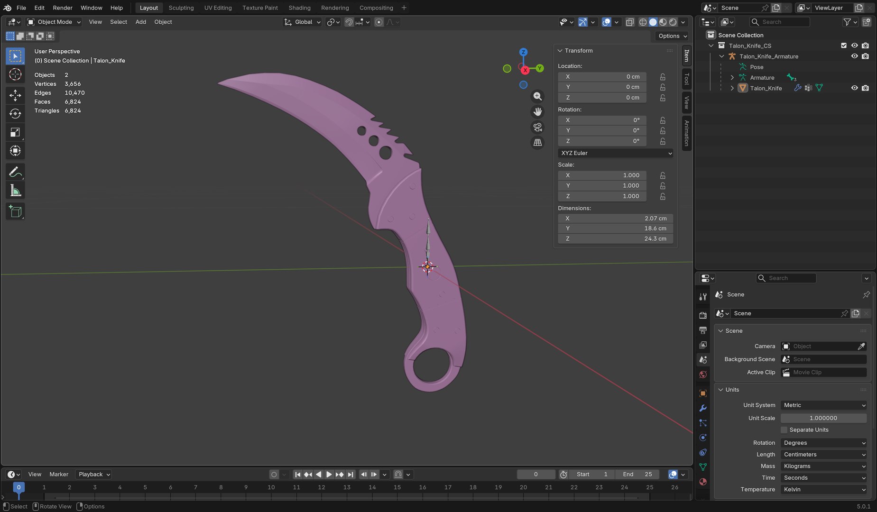The width and height of the screenshot is (877, 512).
Task: Open the View Layer properties tab icon
Action: 703,345
